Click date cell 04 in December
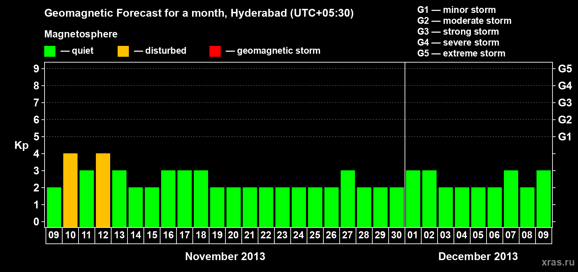 tap(462, 235)
